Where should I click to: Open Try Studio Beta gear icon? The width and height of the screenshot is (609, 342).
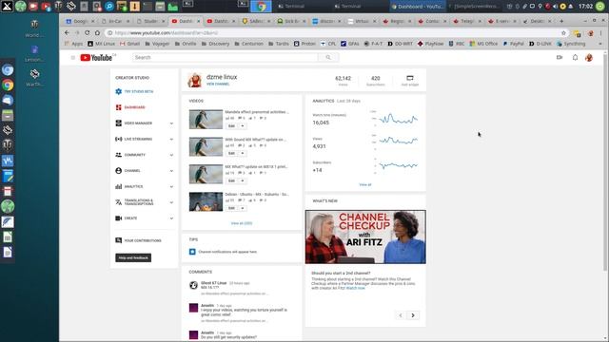(118, 91)
